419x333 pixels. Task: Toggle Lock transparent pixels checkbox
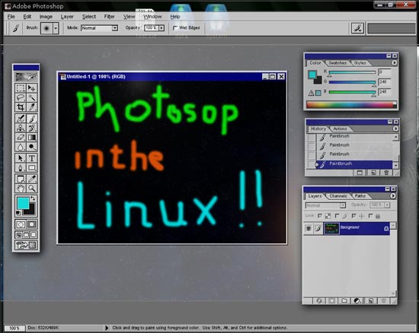(320, 216)
